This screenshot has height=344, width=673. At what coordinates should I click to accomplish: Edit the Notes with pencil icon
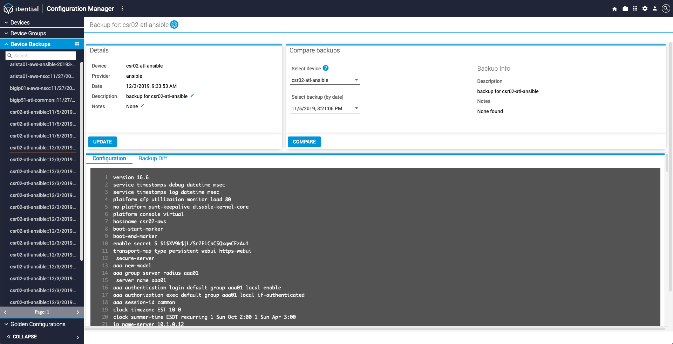click(x=142, y=106)
